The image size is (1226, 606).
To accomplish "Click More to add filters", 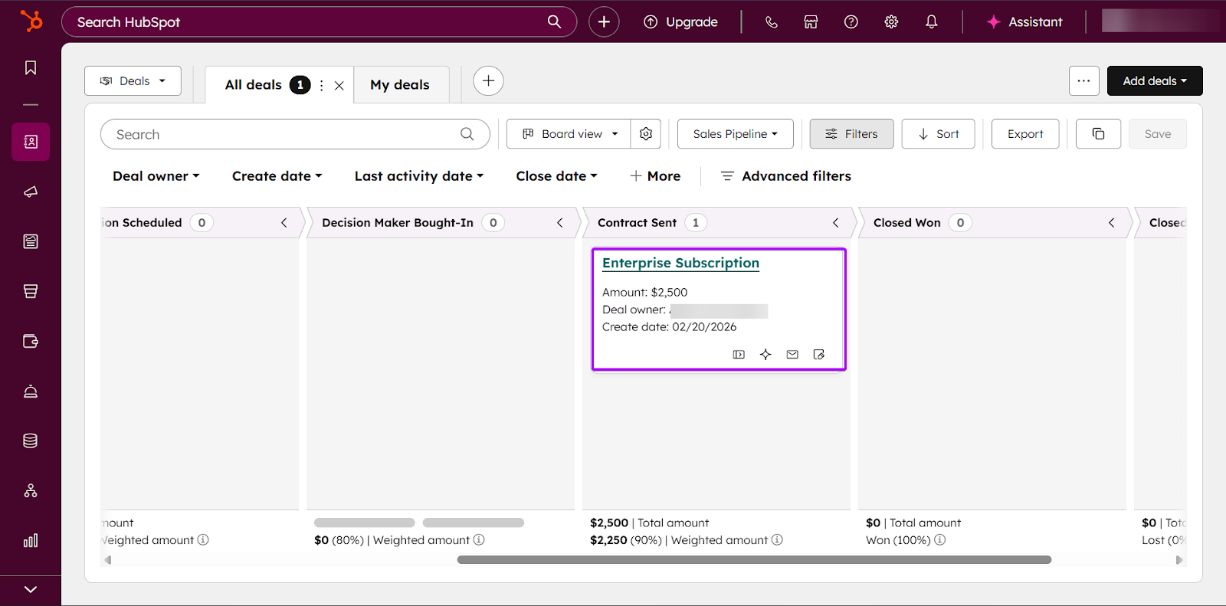I will tap(655, 176).
